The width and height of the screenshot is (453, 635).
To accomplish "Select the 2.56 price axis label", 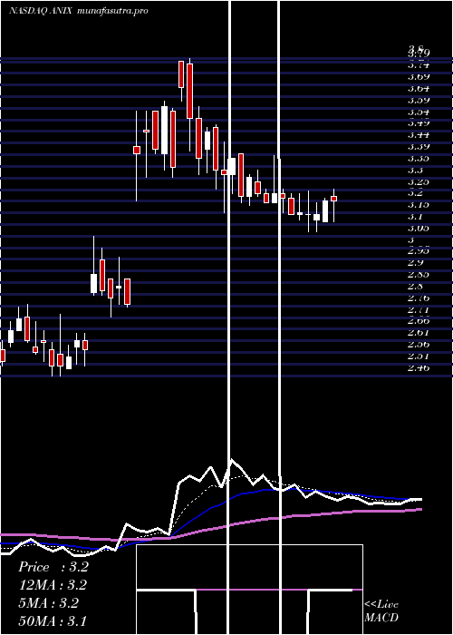I will click(x=419, y=344).
